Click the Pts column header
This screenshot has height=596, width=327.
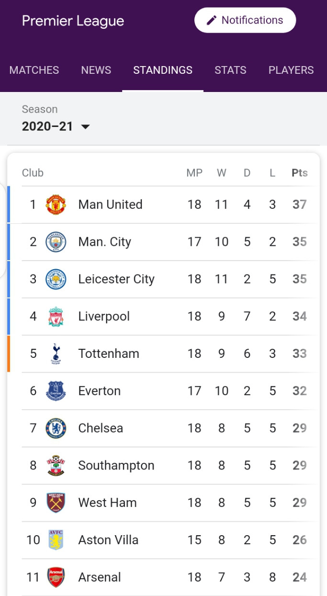click(300, 173)
